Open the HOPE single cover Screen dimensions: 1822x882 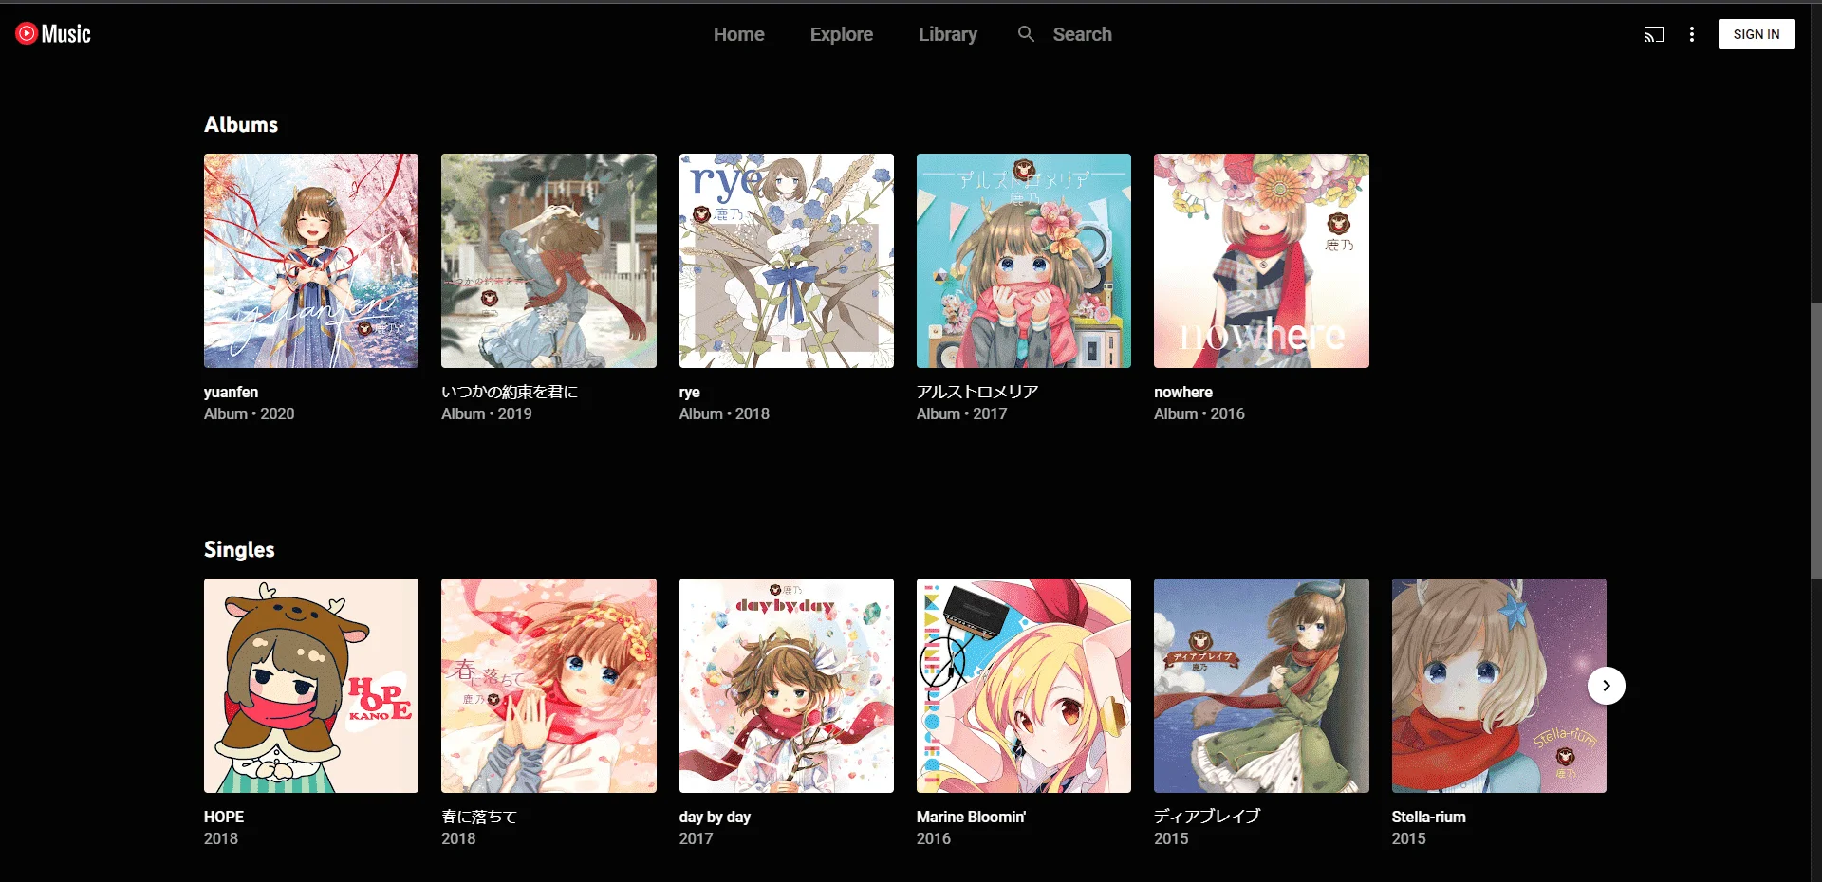click(x=311, y=686)
